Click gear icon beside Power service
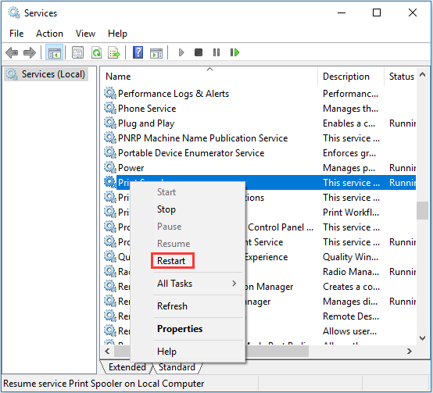433x393 pixels. tap(110, 167)
